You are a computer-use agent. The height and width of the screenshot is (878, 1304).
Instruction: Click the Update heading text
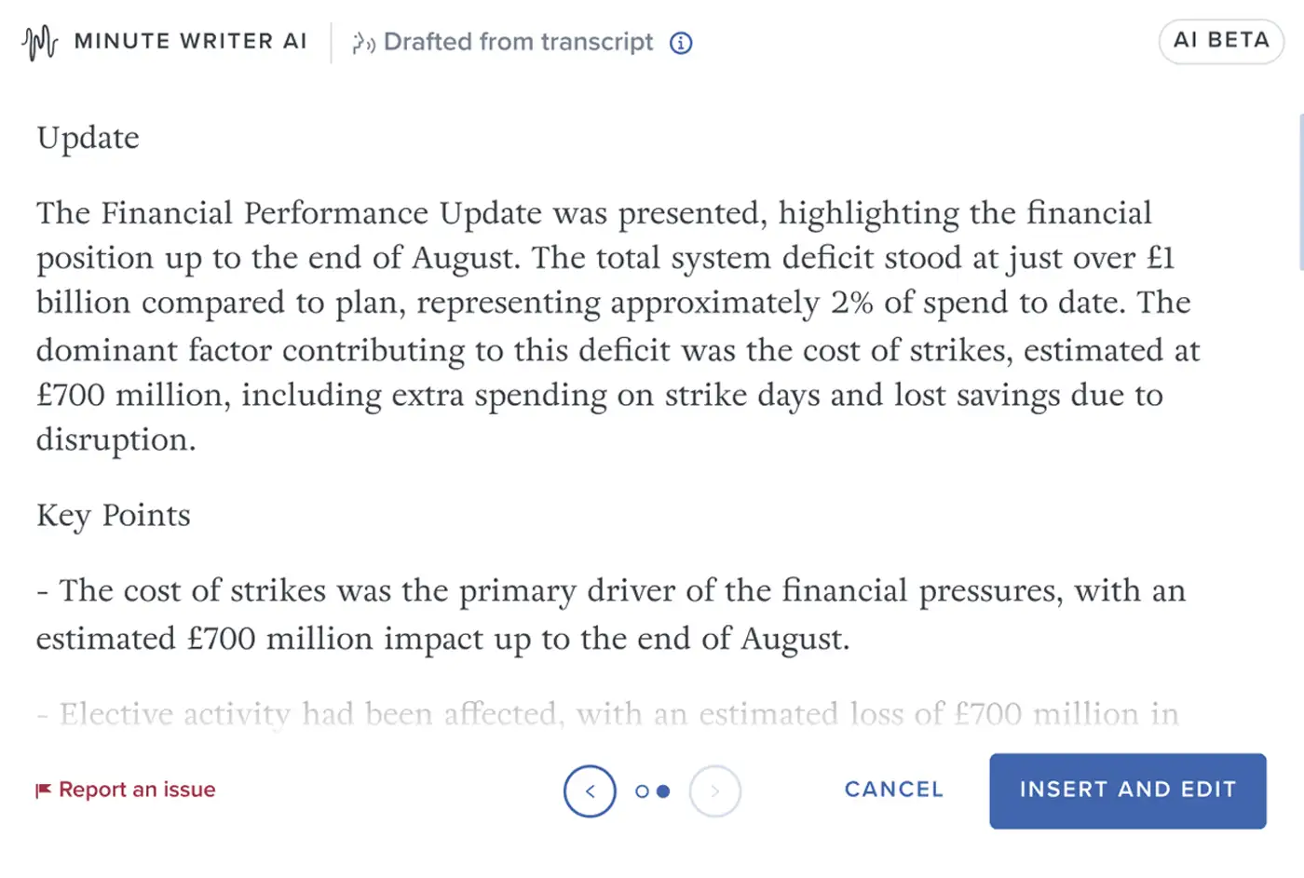tap(88, 138)
